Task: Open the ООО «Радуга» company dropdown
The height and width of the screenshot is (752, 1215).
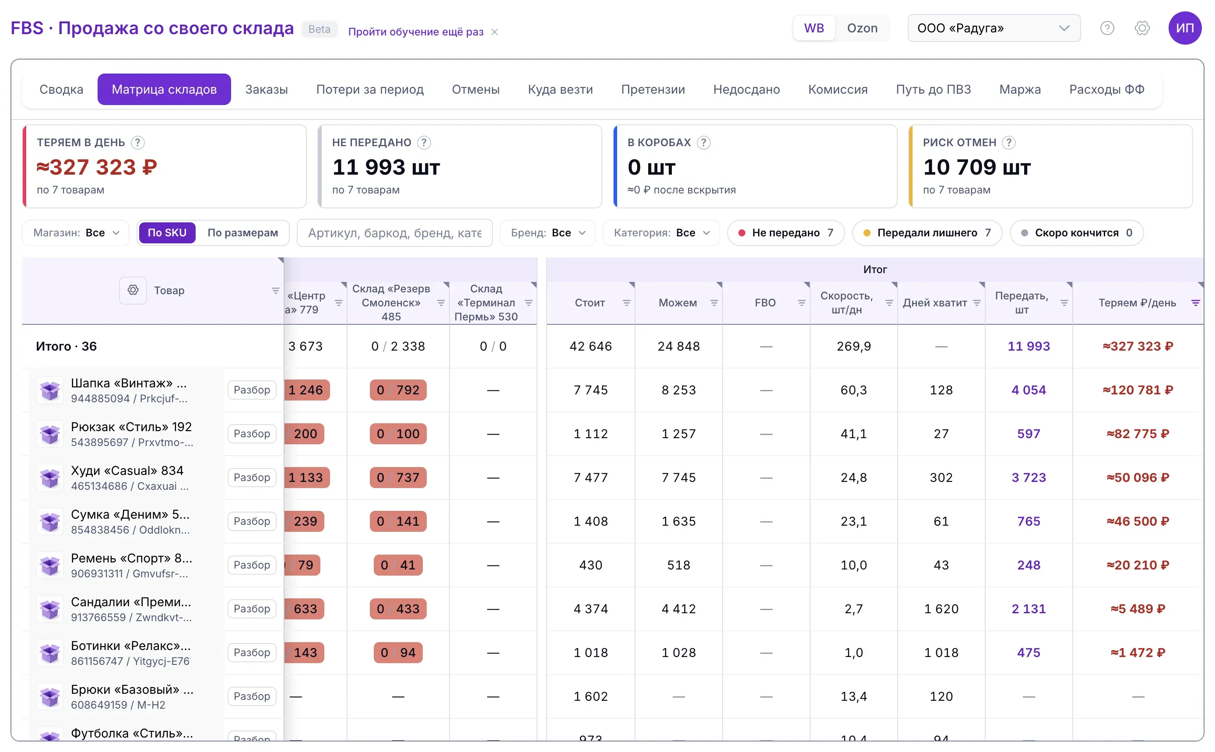Action: click(x=994, y=28)
